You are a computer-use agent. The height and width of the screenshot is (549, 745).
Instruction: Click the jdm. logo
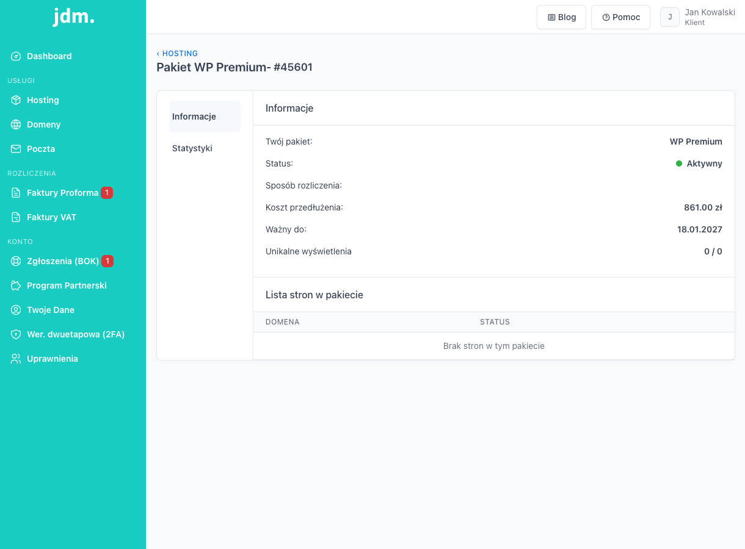tap(73, 16)
